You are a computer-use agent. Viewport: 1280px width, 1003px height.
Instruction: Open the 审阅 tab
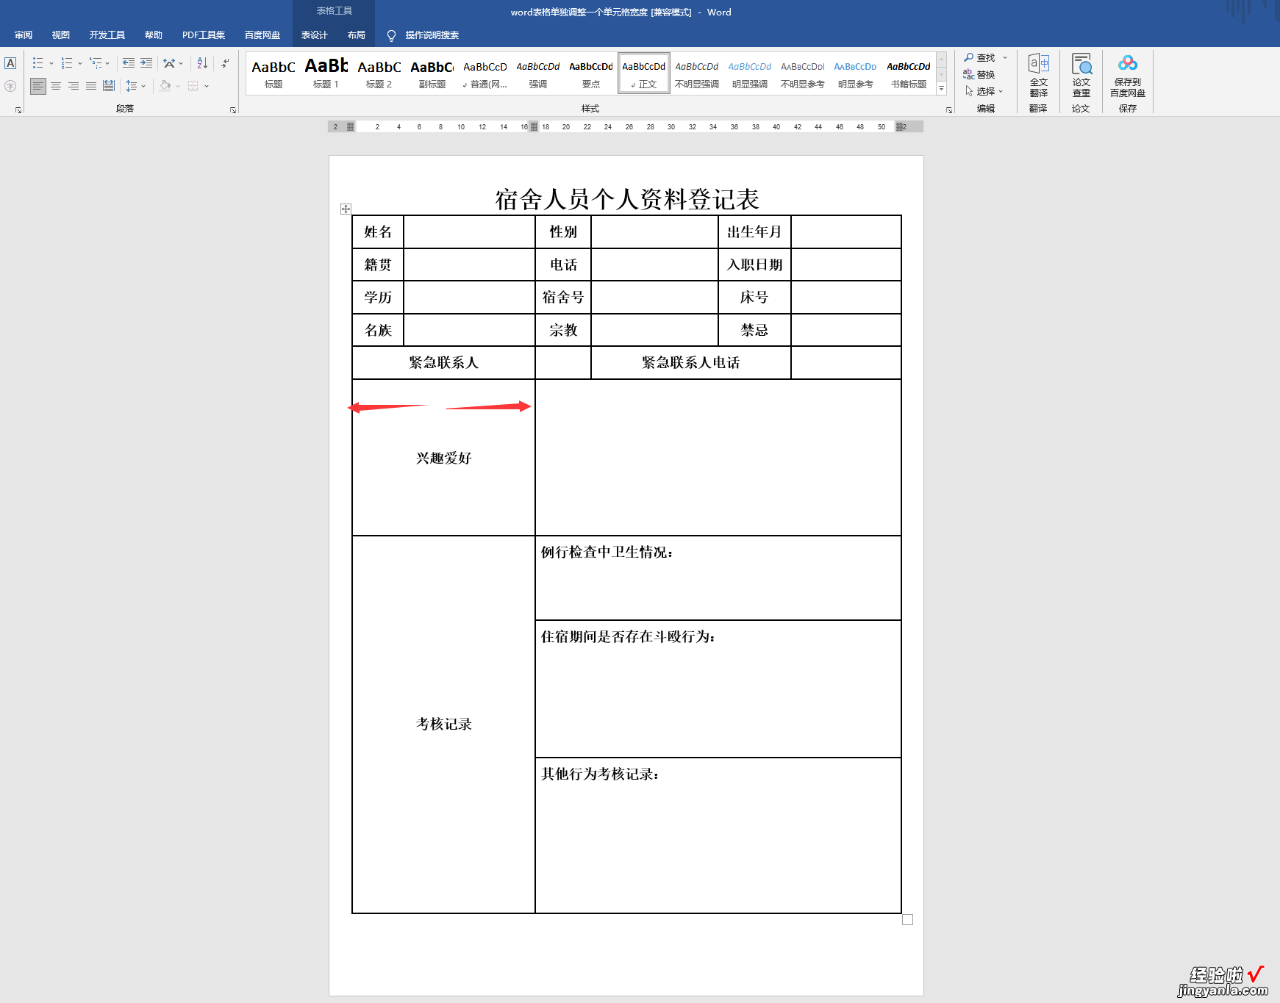pyautogui.click(x=24, y=35)
